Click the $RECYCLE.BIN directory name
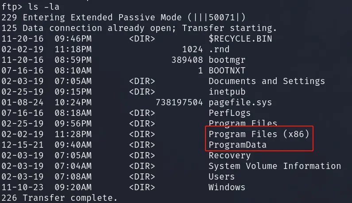 pyautogui.click(x=240, y=39)
